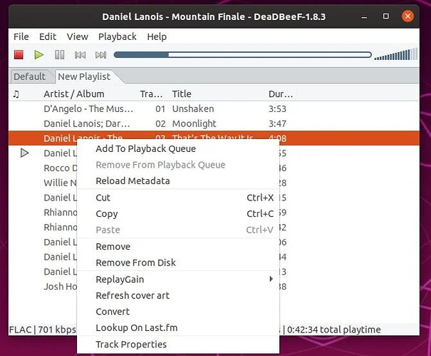Skip to previous track button
The height and width of the screenshot is (356, 431).
(81, 55)
